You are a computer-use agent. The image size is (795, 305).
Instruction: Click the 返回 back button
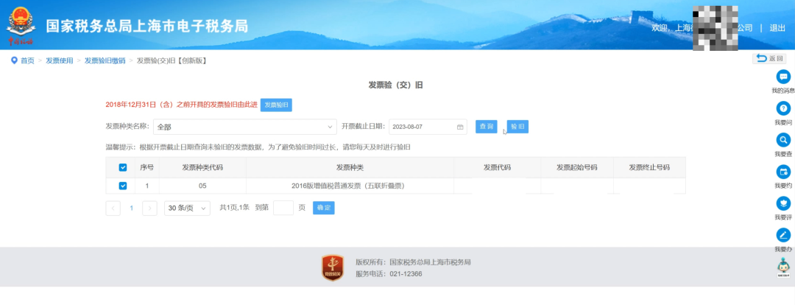[769, 58]
